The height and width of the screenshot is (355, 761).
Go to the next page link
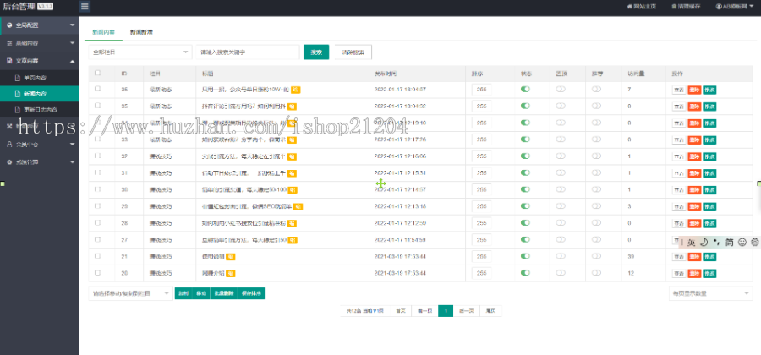pos(467,311)
